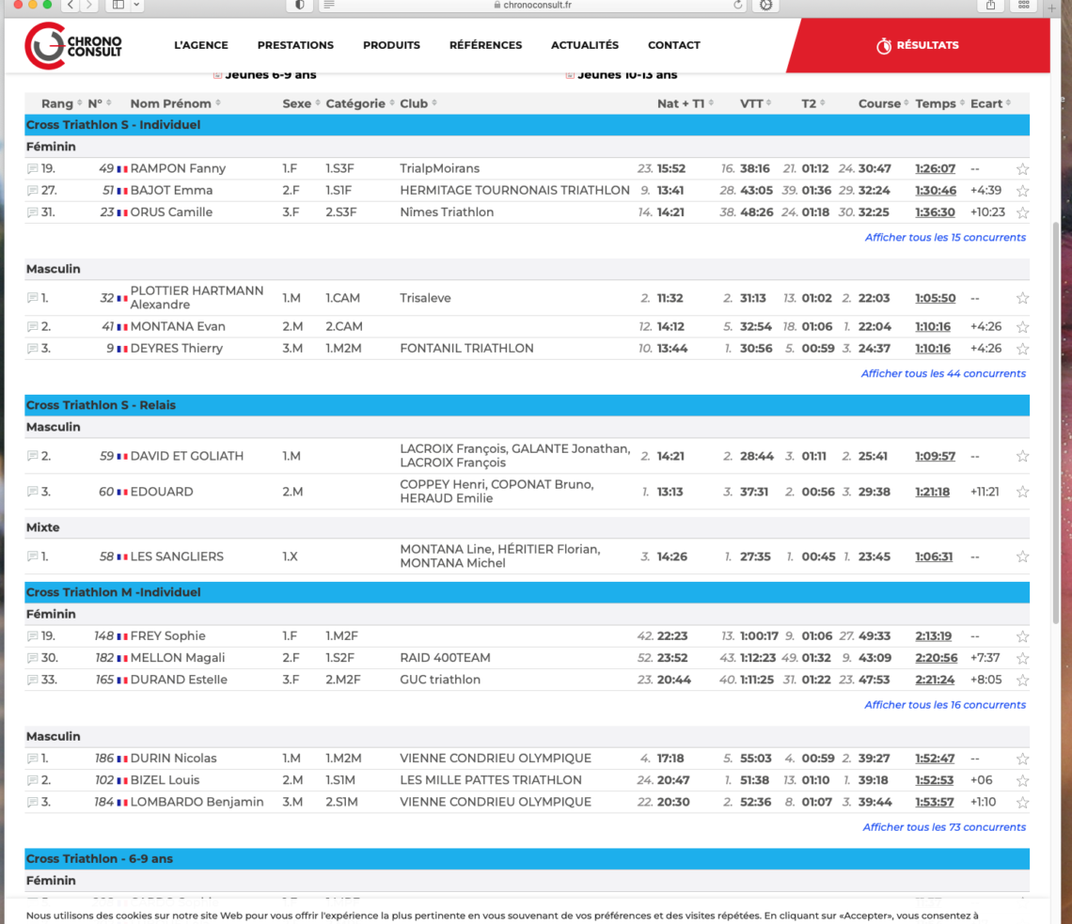Click Safari reload page icon

point(737,6)
